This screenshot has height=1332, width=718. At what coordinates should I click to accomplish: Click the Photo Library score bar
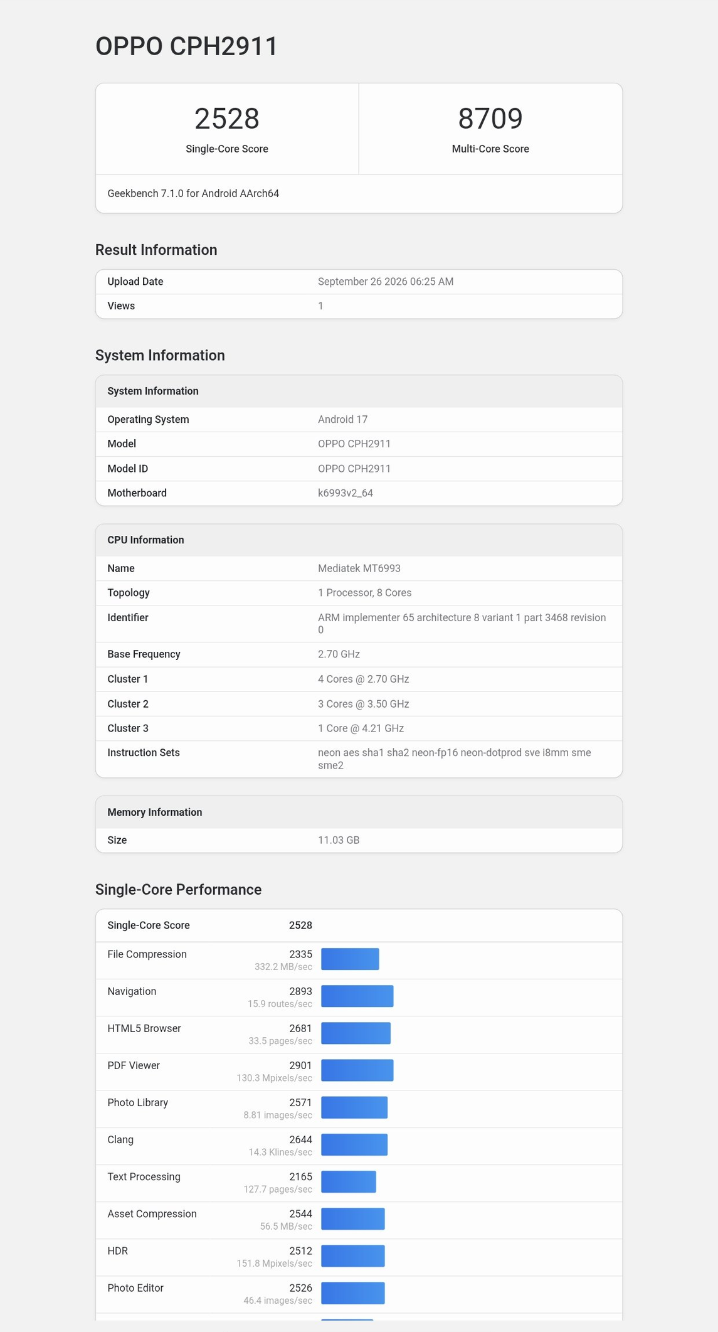(x=354, y=1107)
